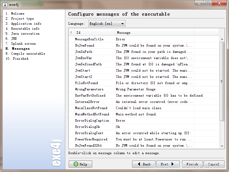The image size is (229, 172).
Task: Click the Back button's left arrow icon
Action: click(139, 164)
